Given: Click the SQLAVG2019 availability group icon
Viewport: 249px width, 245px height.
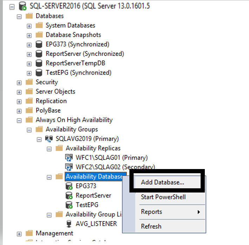Looking at the screenshot, I should [x=49, y=139].
